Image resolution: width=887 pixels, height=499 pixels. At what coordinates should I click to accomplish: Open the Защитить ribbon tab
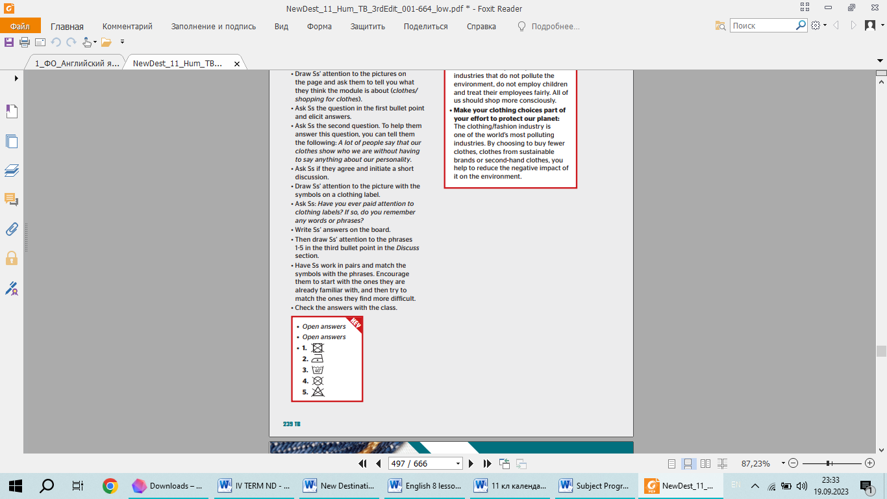click(x=368, y=27)
